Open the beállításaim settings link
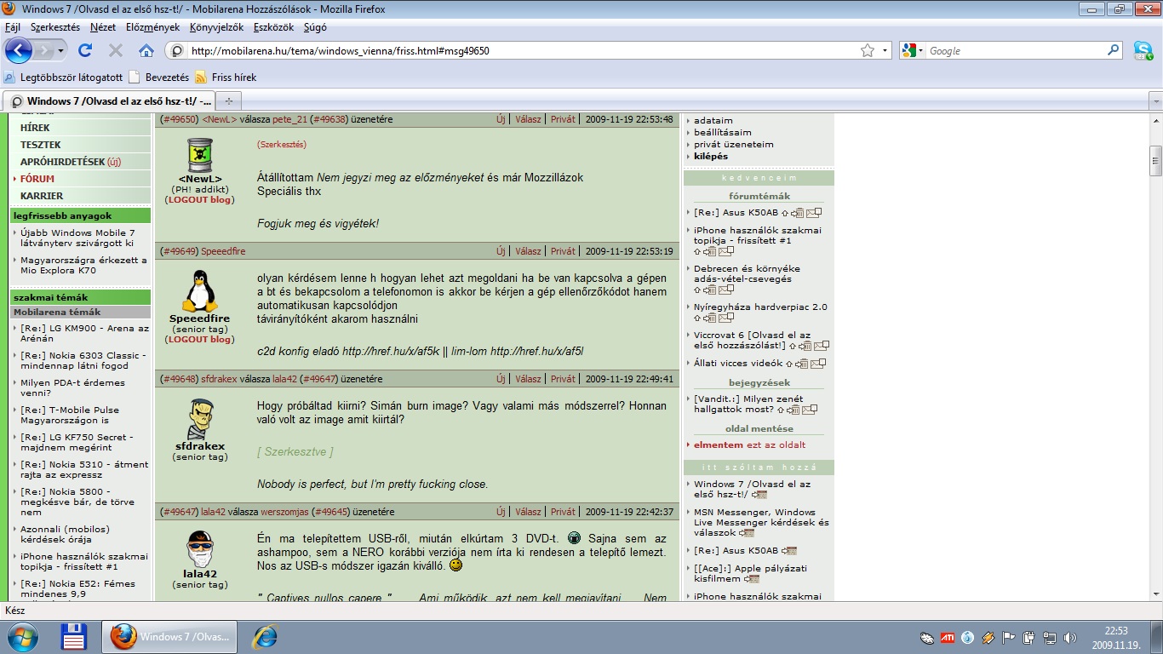 (x=723, y=133)
